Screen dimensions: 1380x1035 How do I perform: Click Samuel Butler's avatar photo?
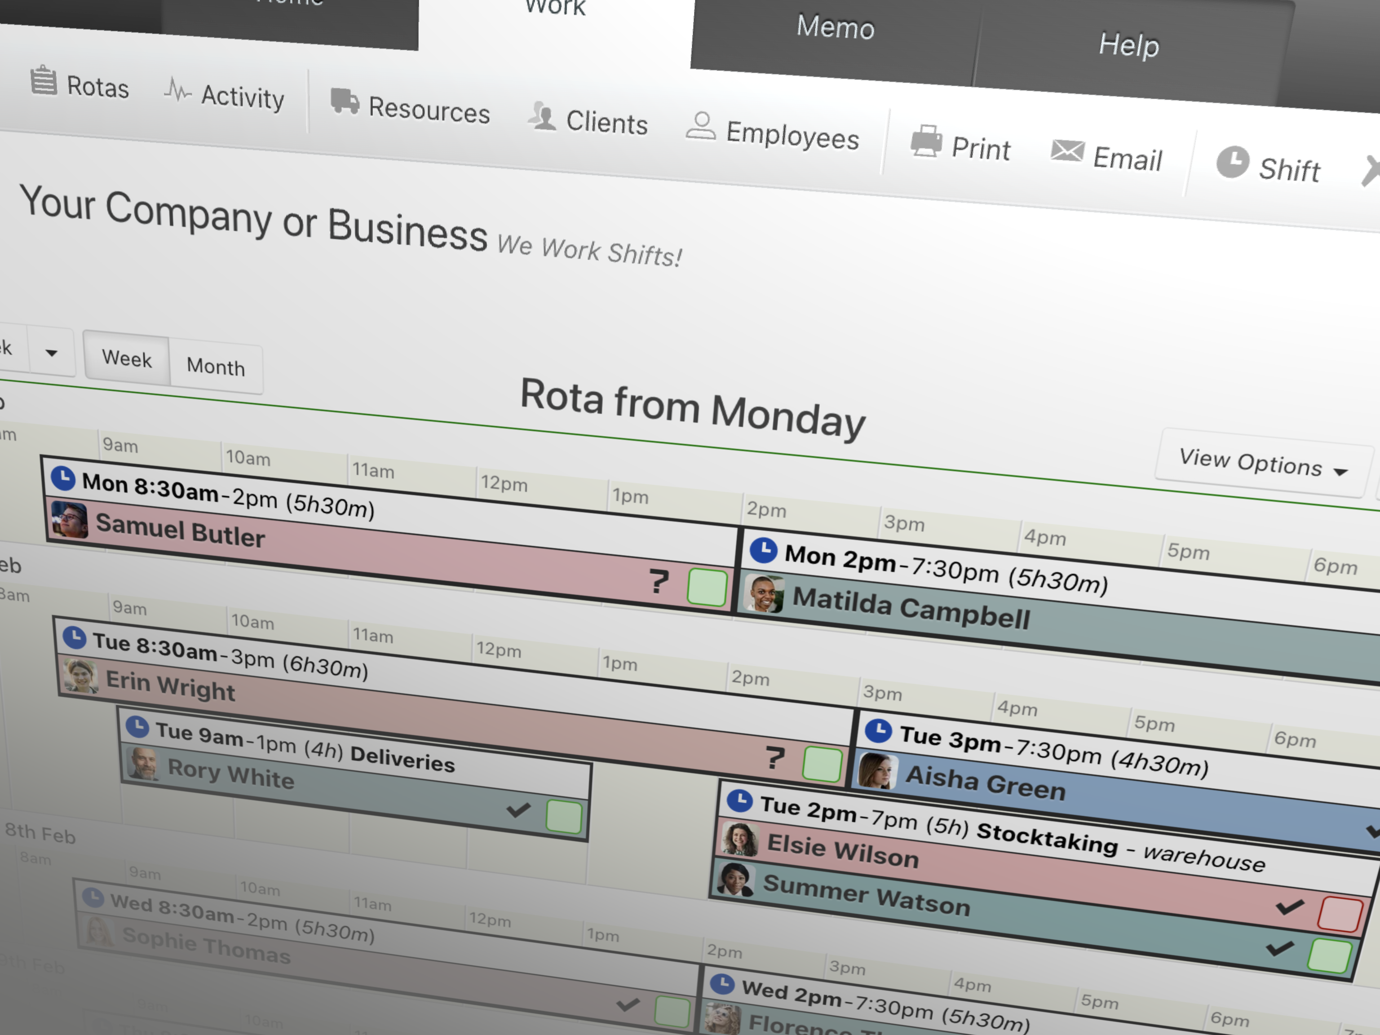[x=69, y=520]
